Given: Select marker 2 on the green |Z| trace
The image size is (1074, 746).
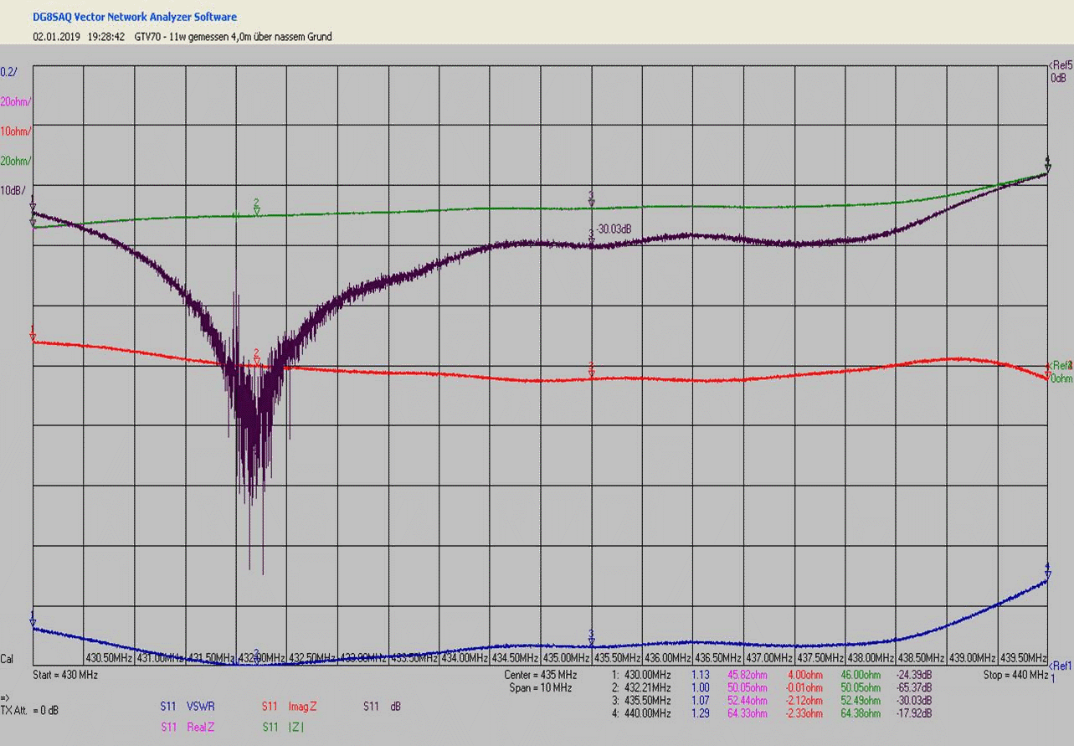Looking at the screenshot, I should pyautogui.click(x=257, y=211).
